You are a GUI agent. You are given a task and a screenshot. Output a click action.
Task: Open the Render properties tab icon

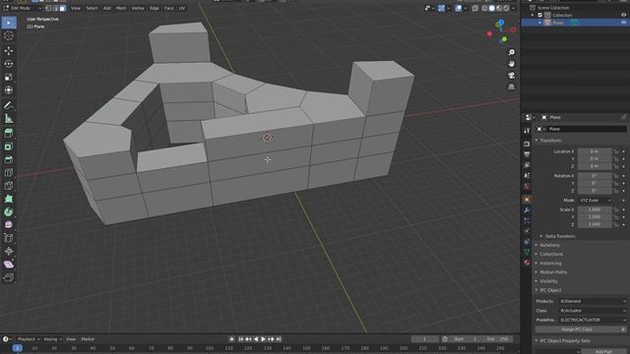pyautogui.click(x=527, y=145)
